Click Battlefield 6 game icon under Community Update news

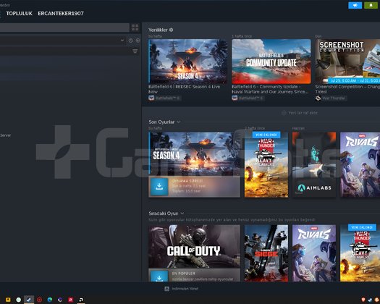(235, 98)
